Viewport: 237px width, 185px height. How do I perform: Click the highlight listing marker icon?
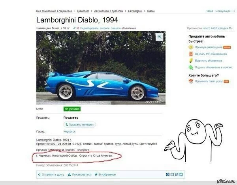(x=191, y=60)
